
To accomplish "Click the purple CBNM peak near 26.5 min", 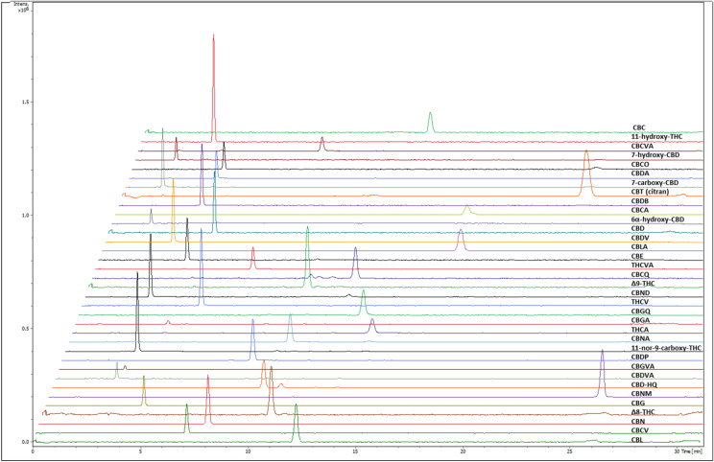I will [602, 373].
